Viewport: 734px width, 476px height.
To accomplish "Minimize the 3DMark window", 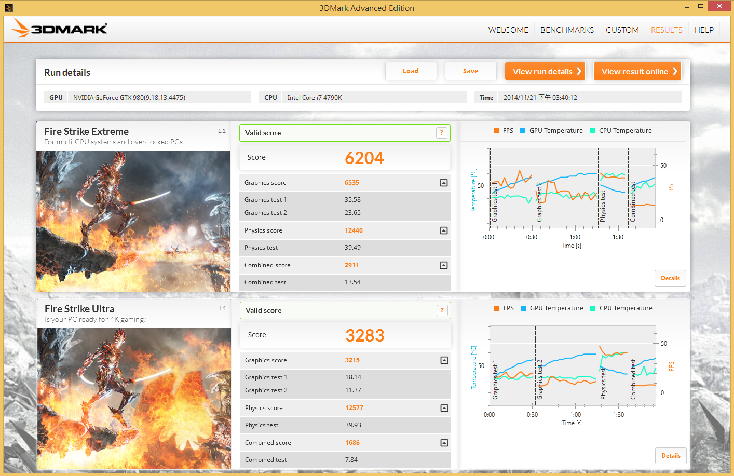I will click(x=687, y=6).
